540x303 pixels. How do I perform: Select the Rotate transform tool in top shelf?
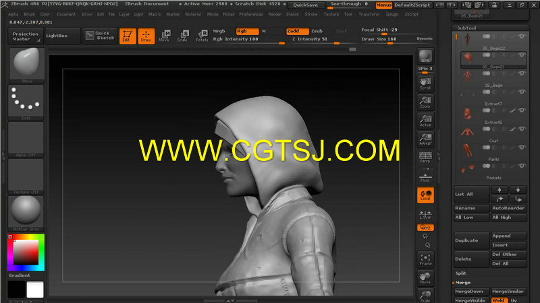click(x=202, y=36)
